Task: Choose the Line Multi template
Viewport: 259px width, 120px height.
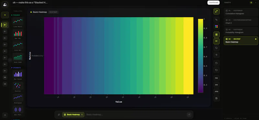Action: [18, 22]
